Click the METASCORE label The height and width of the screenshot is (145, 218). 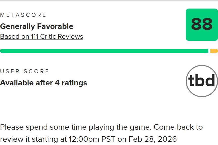(x=23, y=15)
